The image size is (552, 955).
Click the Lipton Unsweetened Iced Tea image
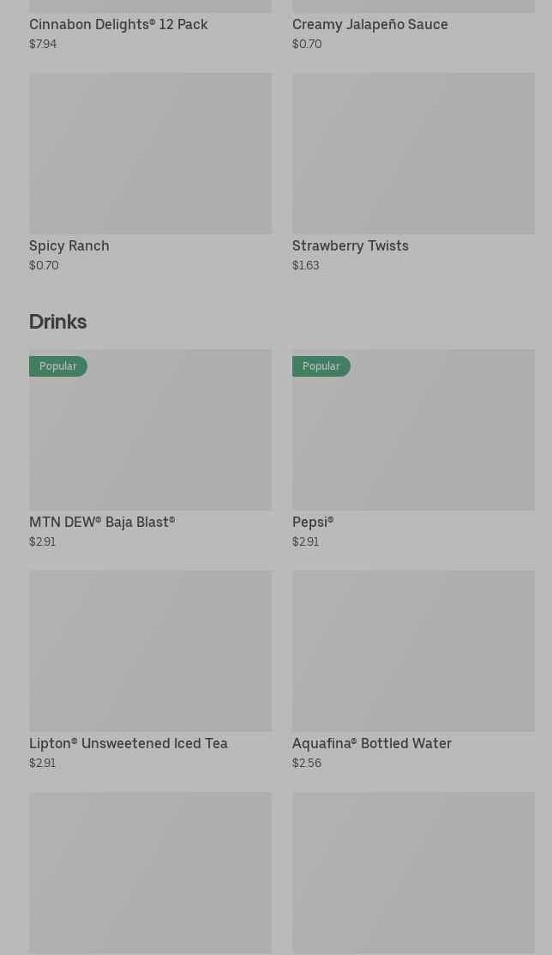(x=150, y=650)
